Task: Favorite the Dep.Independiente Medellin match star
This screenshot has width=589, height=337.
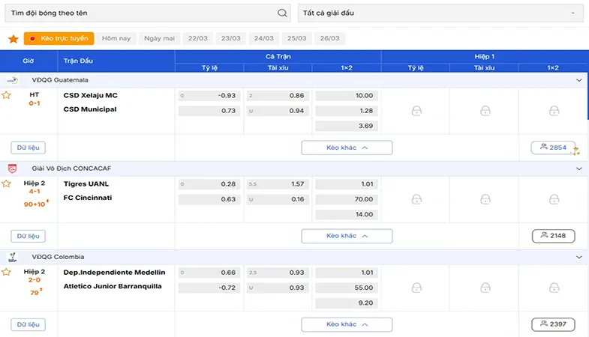Action: pyautogui.click(x=6, y=272)
